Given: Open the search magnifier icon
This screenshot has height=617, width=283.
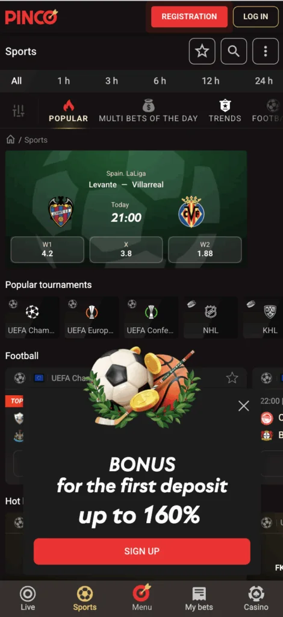Looking at the screenshot, I should 234,51.
